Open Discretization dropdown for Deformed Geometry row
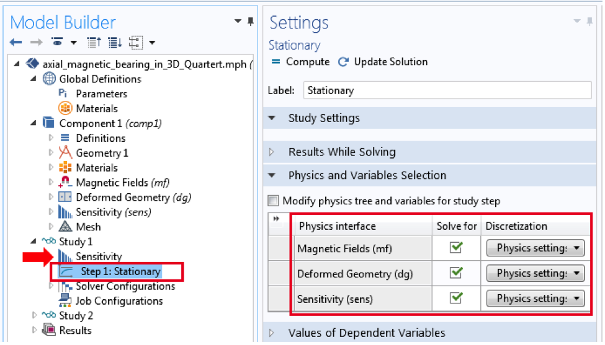The width and height of the screenshot is (605, 345). (536, 273)
